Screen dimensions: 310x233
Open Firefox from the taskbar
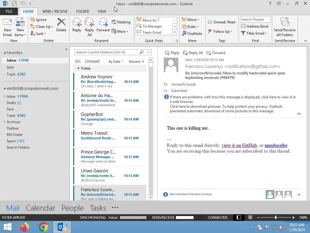click(24, 227)
